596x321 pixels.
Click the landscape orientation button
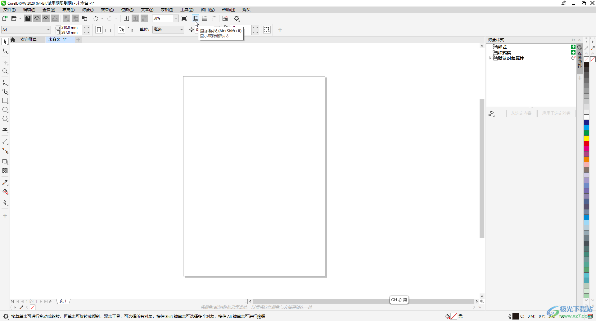point(108,30)
